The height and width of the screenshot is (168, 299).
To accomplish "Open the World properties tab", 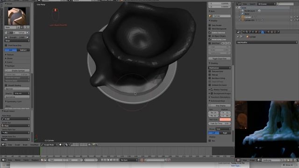I will pyautogui.click(x=253, y=32).
